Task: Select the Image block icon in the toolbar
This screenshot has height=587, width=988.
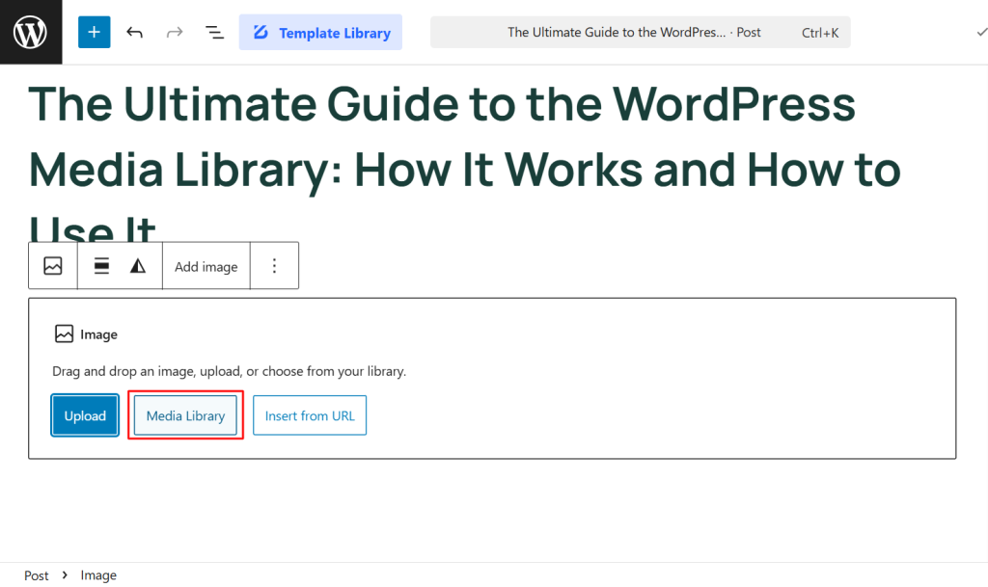Action: [x=52, y=265]
